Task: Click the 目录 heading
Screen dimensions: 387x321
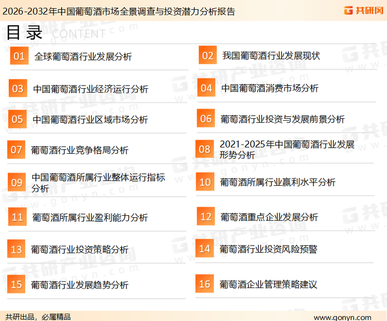Action: [x=24, y=33]
